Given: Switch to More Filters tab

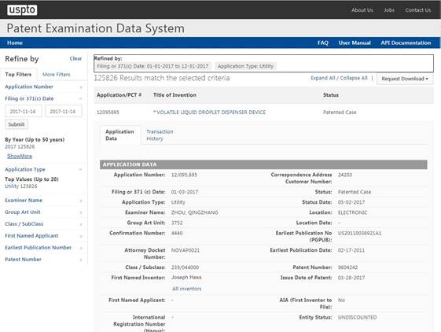Looking at the screenshot, I should [x=57, y=75].
